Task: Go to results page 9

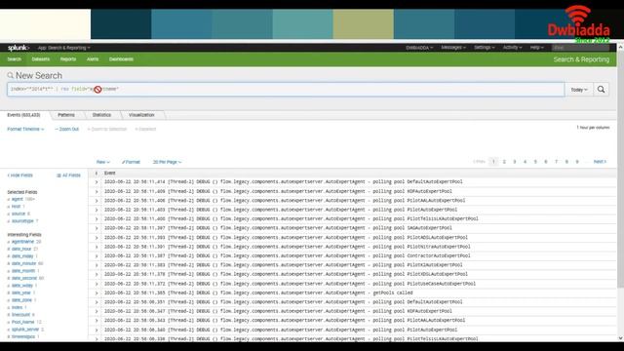Action: [x=577, y=162]
